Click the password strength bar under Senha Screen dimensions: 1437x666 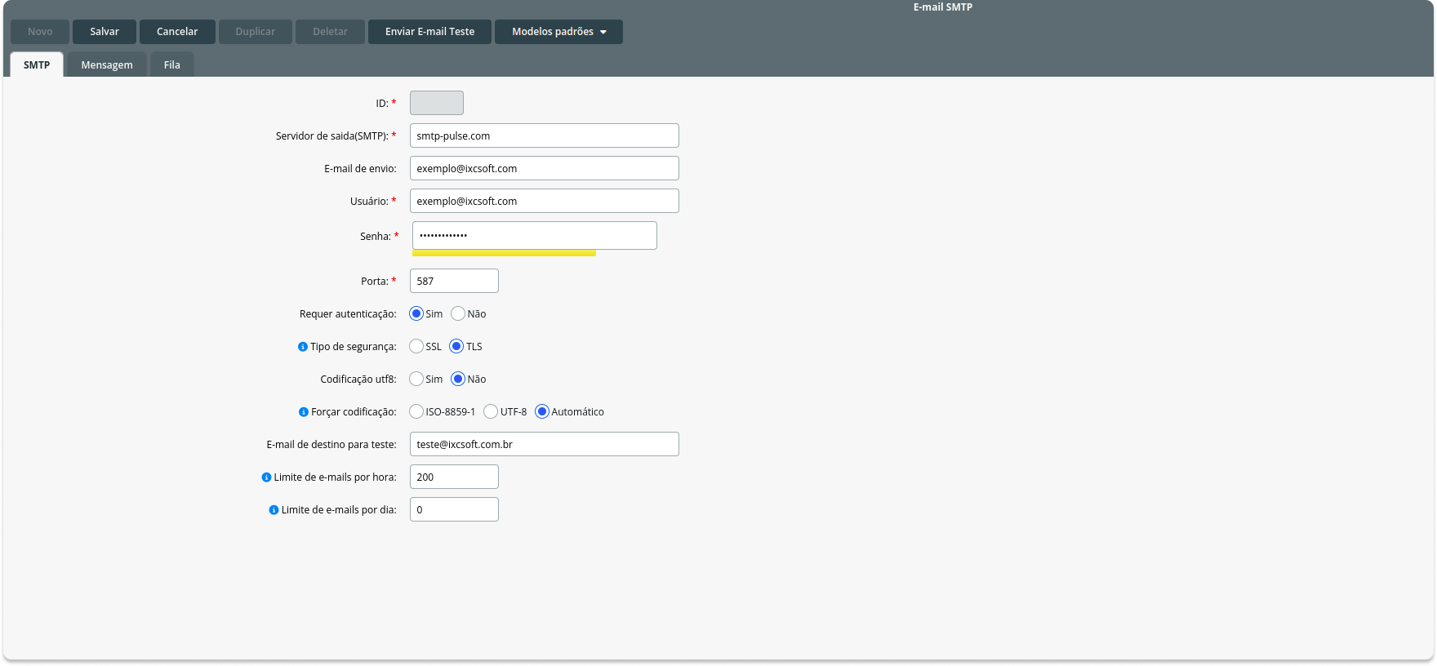504,253
